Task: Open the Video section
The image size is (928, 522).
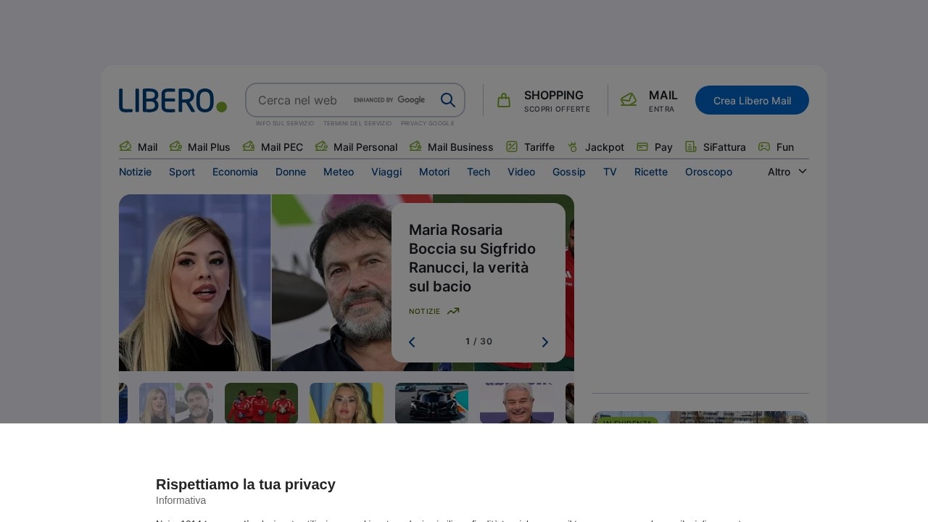Action: [521, 172]
